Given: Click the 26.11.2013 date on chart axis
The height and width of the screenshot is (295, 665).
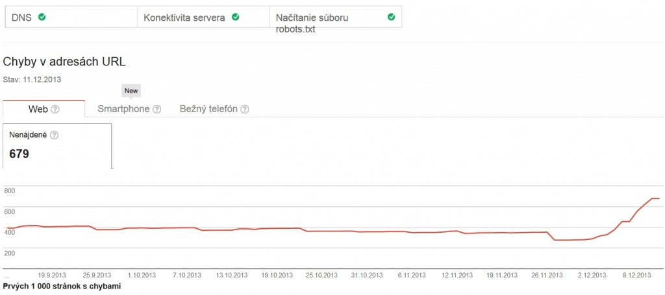Looking at the screenshot, I should pyautogui.click(x=547, y=275).
